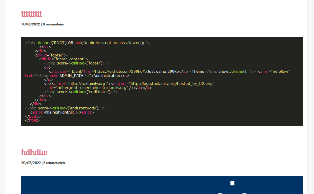Click the hljs.highlightAll() script line

tap(61, 112)
